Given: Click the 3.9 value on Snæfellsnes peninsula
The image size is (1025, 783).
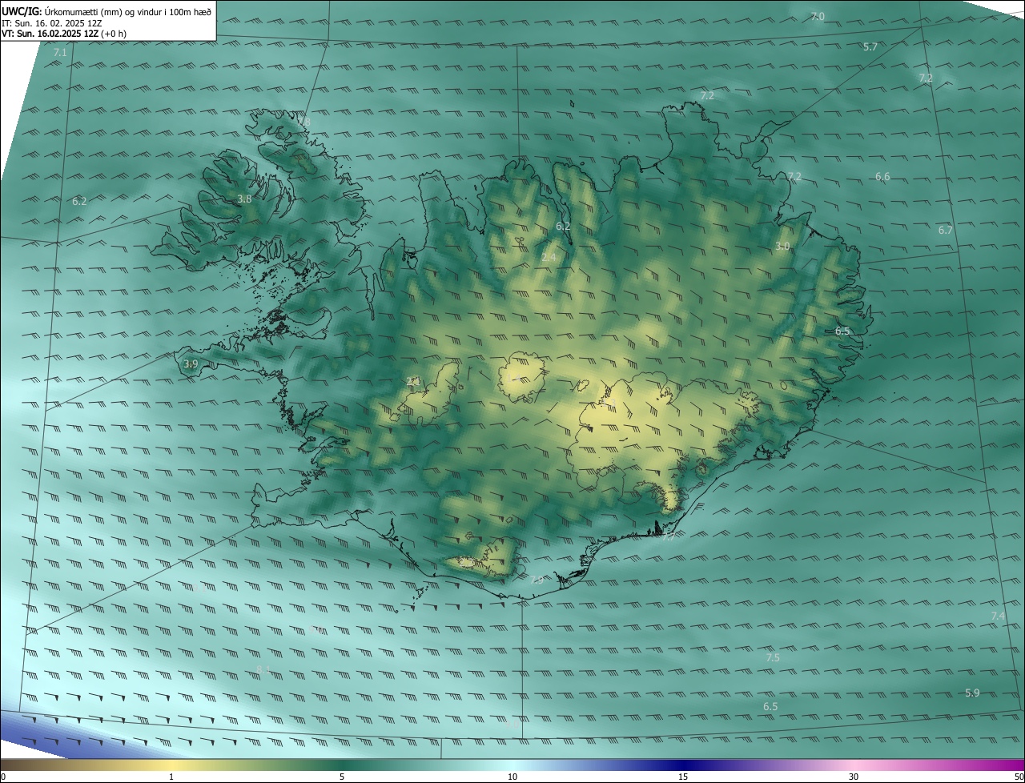Looking at the screenshot, I should coord(191,364).
